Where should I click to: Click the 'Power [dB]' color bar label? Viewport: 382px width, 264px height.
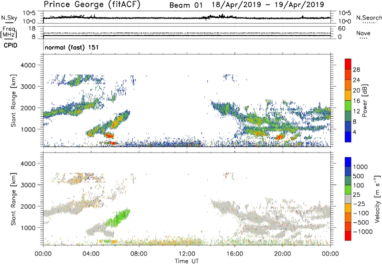(x=364, y=101)
